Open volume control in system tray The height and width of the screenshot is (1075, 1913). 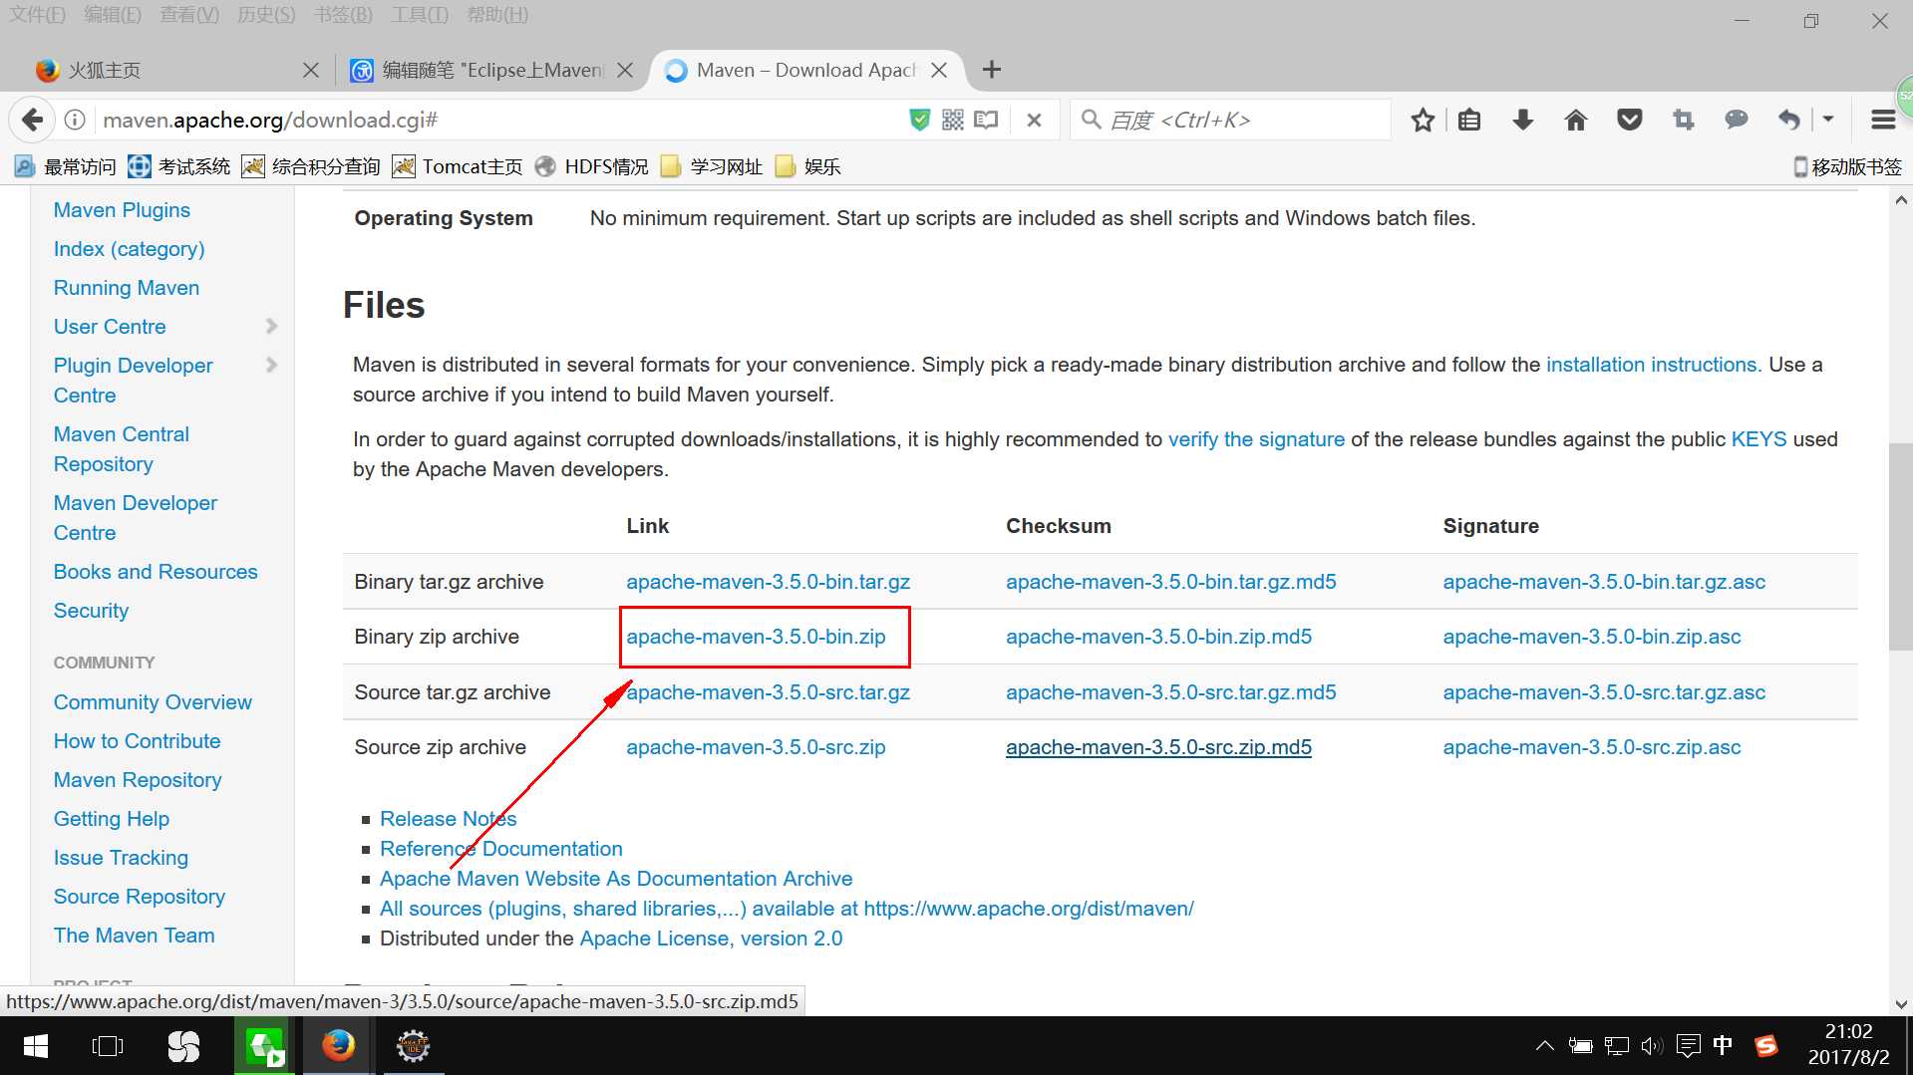(x=1651, y=1046)
